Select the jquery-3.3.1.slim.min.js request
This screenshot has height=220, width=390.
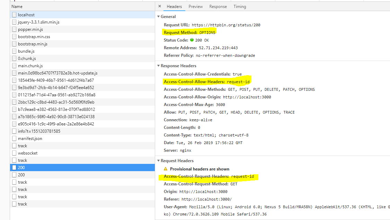click(x=39, y=22)
